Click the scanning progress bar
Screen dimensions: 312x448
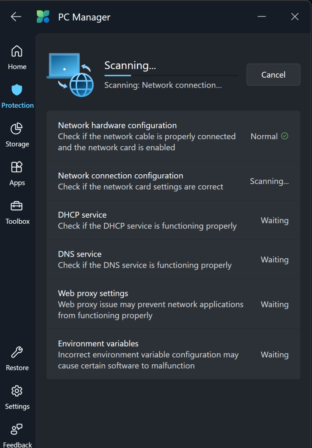click(171, 75)
